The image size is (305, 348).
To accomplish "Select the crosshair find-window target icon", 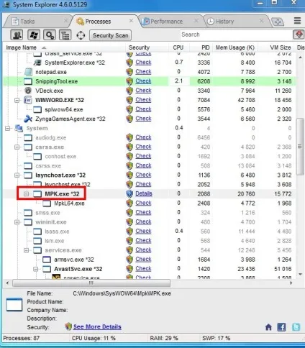I will [x=81, y=35].
